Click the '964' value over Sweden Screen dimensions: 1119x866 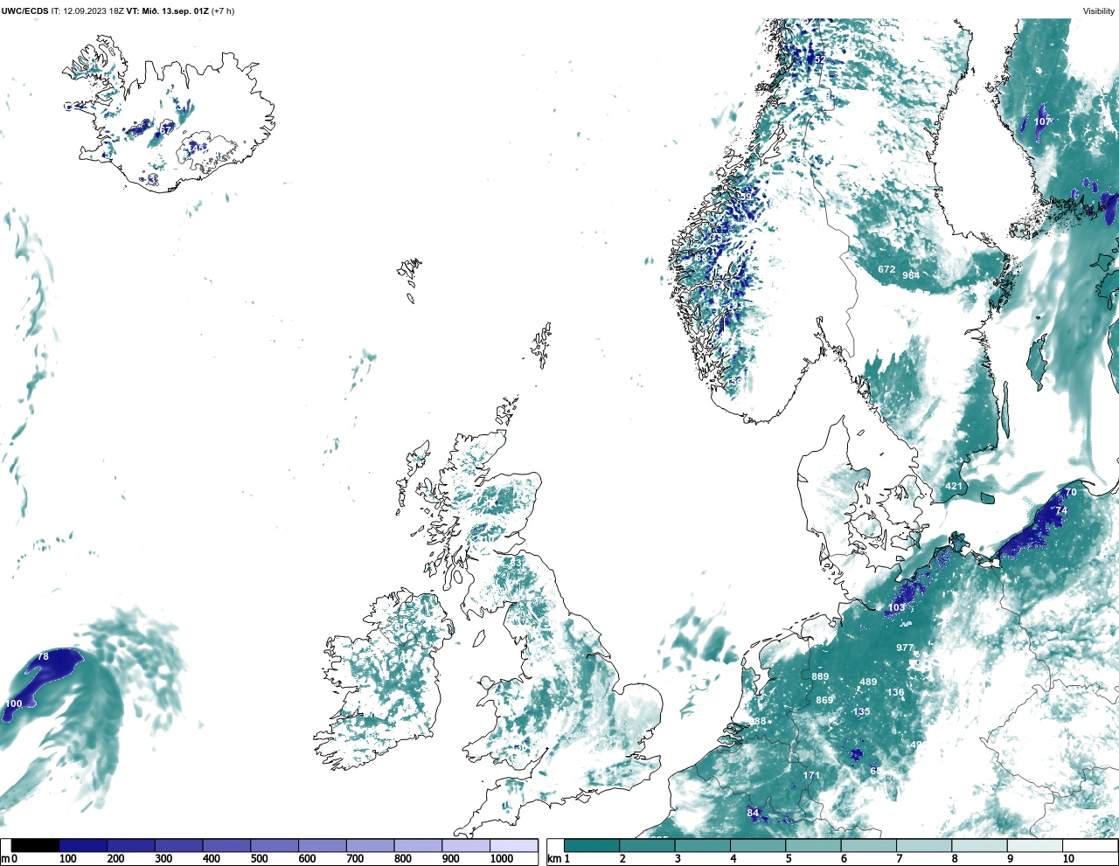911,275
